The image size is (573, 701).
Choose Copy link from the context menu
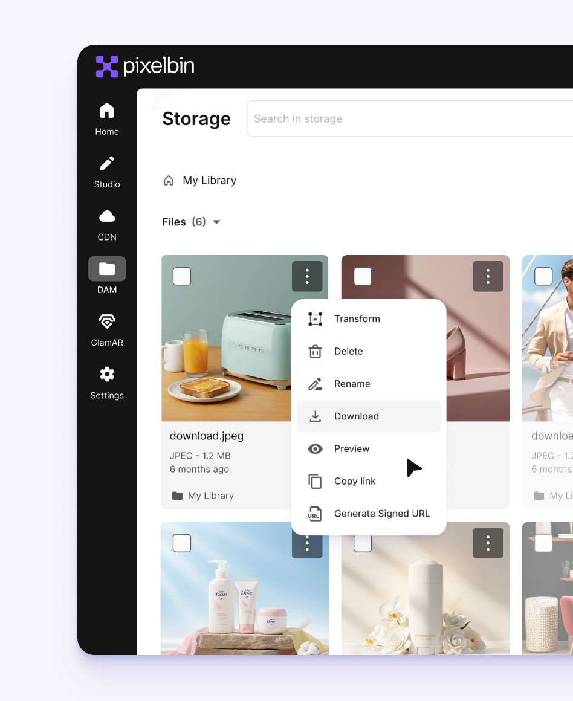tap(369, 481)
